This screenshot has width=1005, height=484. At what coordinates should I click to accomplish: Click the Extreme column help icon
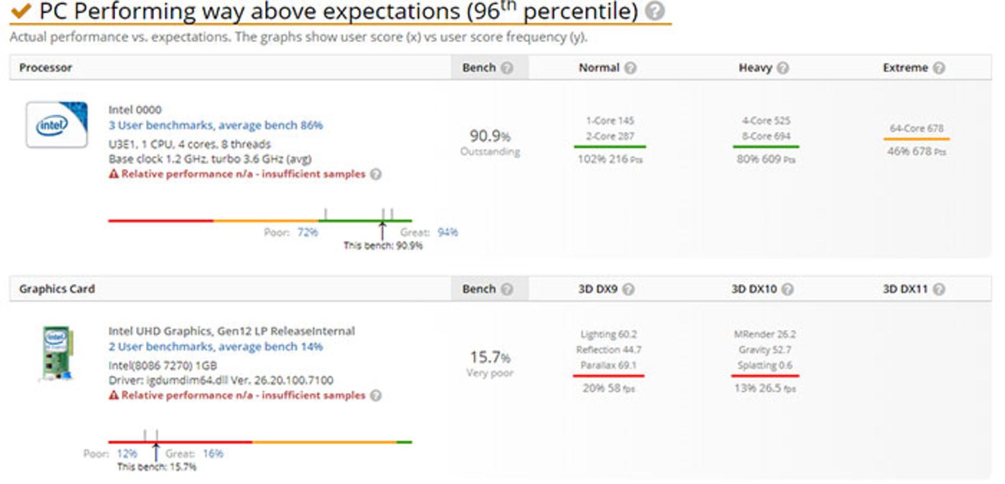pos(939,68)
